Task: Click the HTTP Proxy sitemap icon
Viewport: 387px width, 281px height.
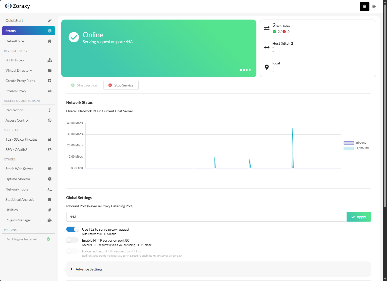Action: pos(50,60)
